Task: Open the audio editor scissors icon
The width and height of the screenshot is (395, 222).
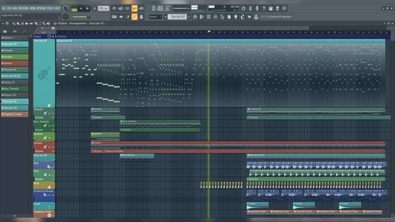Action: click(x=250, y=8)
